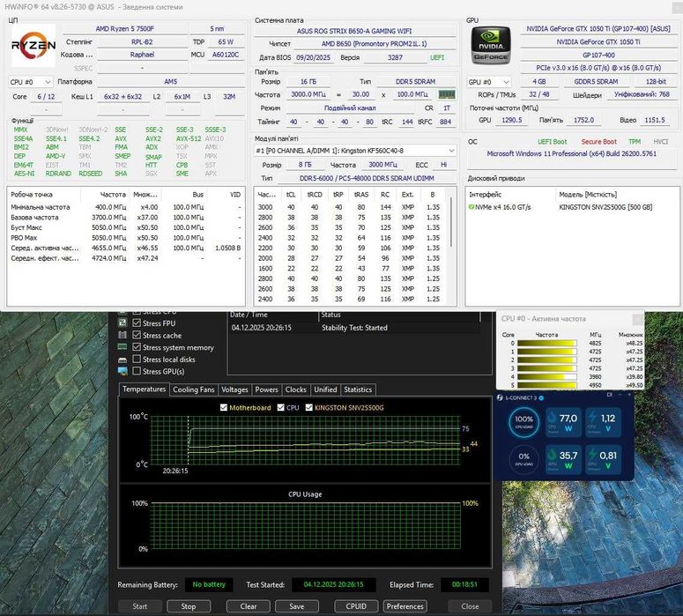
Task: Click the monitor icon left of Stress GPU(s)
Action: 122,371
